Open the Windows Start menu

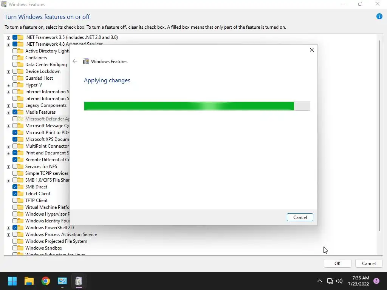coord(12,281)
